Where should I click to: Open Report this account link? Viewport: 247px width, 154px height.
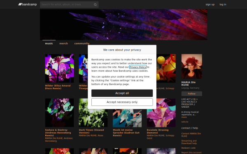[x=191, y=153]
